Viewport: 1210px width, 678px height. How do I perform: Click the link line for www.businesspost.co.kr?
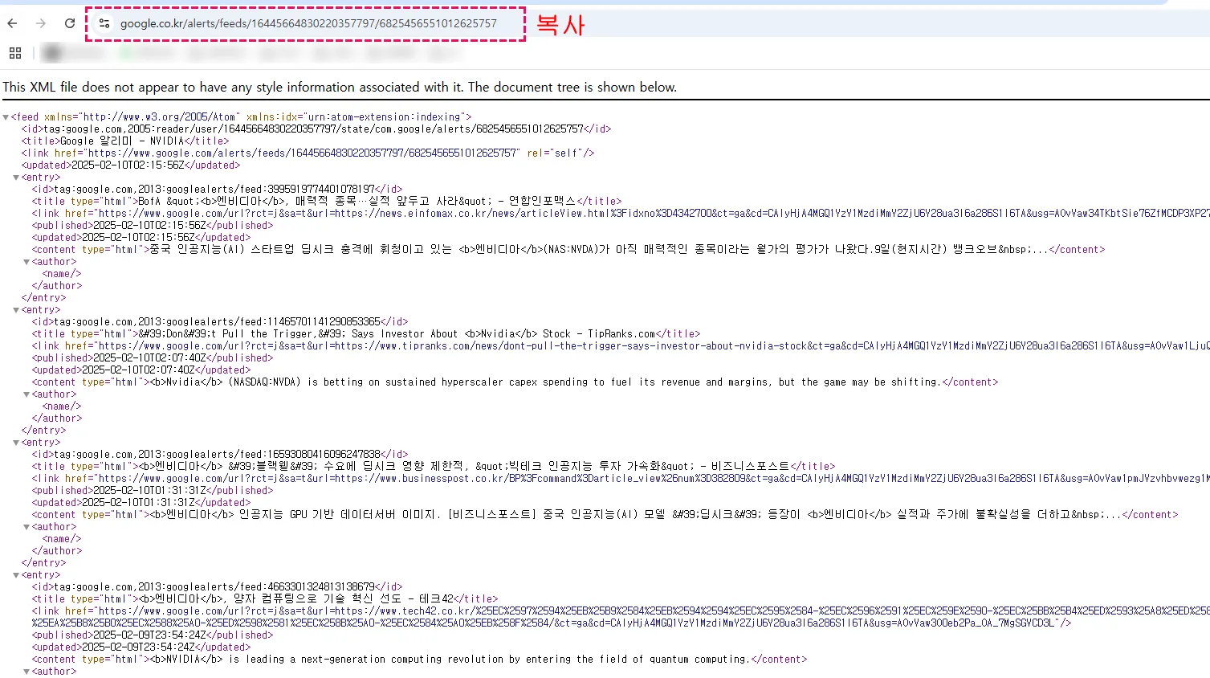click(621, 479)
